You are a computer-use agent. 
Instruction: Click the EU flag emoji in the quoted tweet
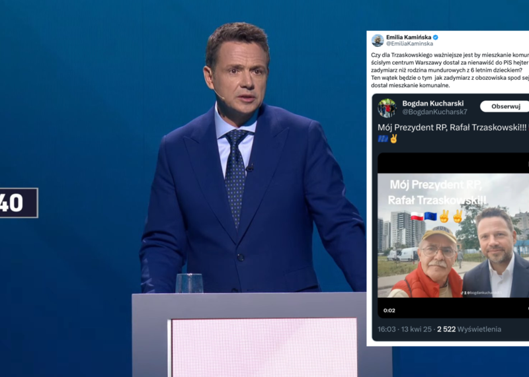tap(383, 139)
